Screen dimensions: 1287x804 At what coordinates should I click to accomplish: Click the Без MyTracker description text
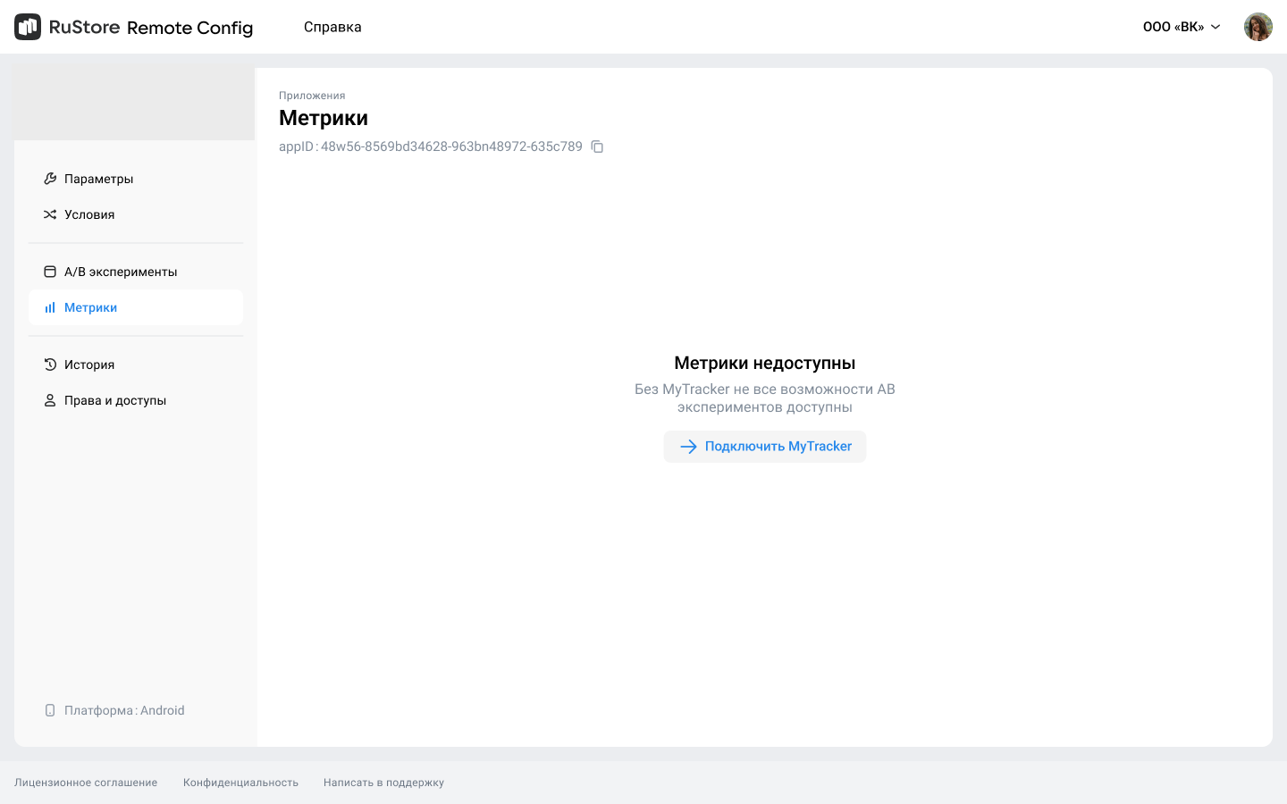pyautogui.click(x=765, y=398)
